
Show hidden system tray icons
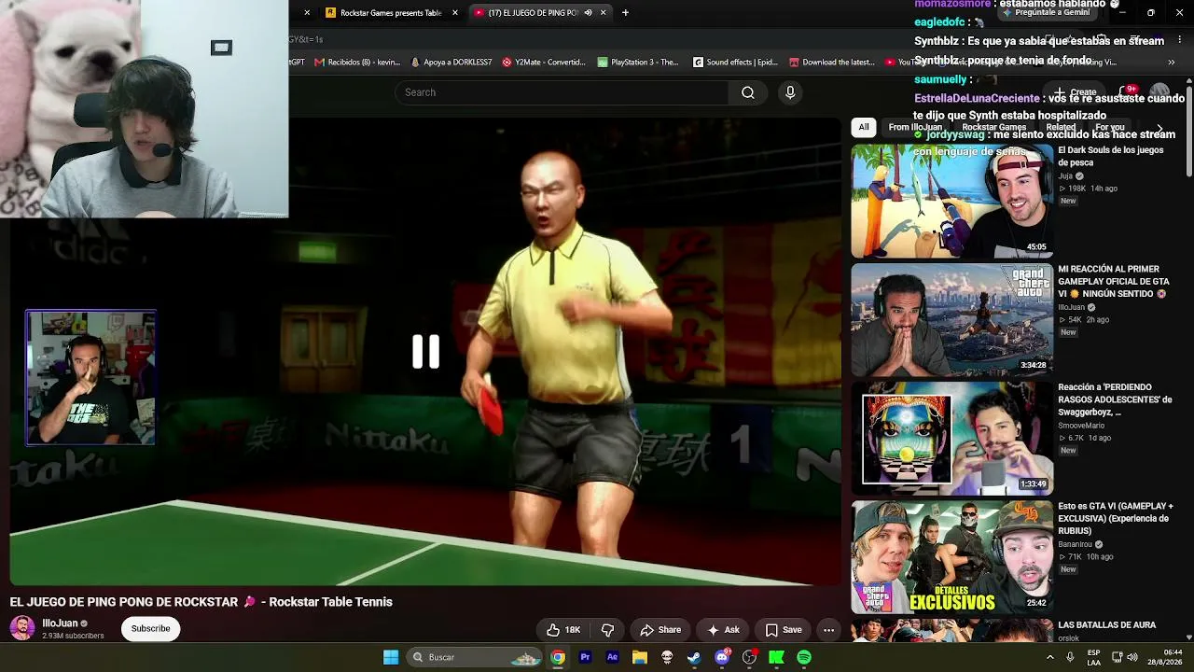[1050, 657]
